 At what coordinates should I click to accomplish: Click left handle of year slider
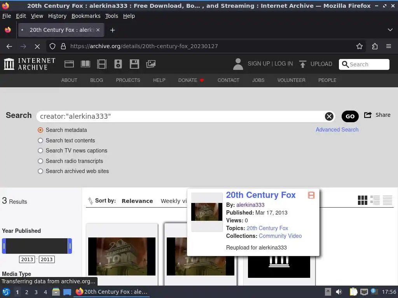coord(4,246)
